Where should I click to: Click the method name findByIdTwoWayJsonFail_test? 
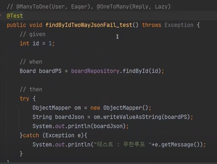pos(89,25)
